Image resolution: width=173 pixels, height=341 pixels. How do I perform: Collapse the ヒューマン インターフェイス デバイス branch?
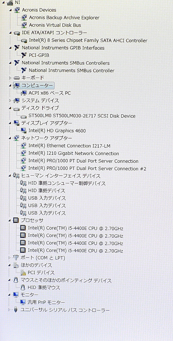tap(10, 176)
